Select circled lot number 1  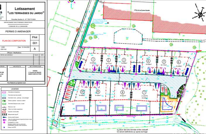(93, 59)
